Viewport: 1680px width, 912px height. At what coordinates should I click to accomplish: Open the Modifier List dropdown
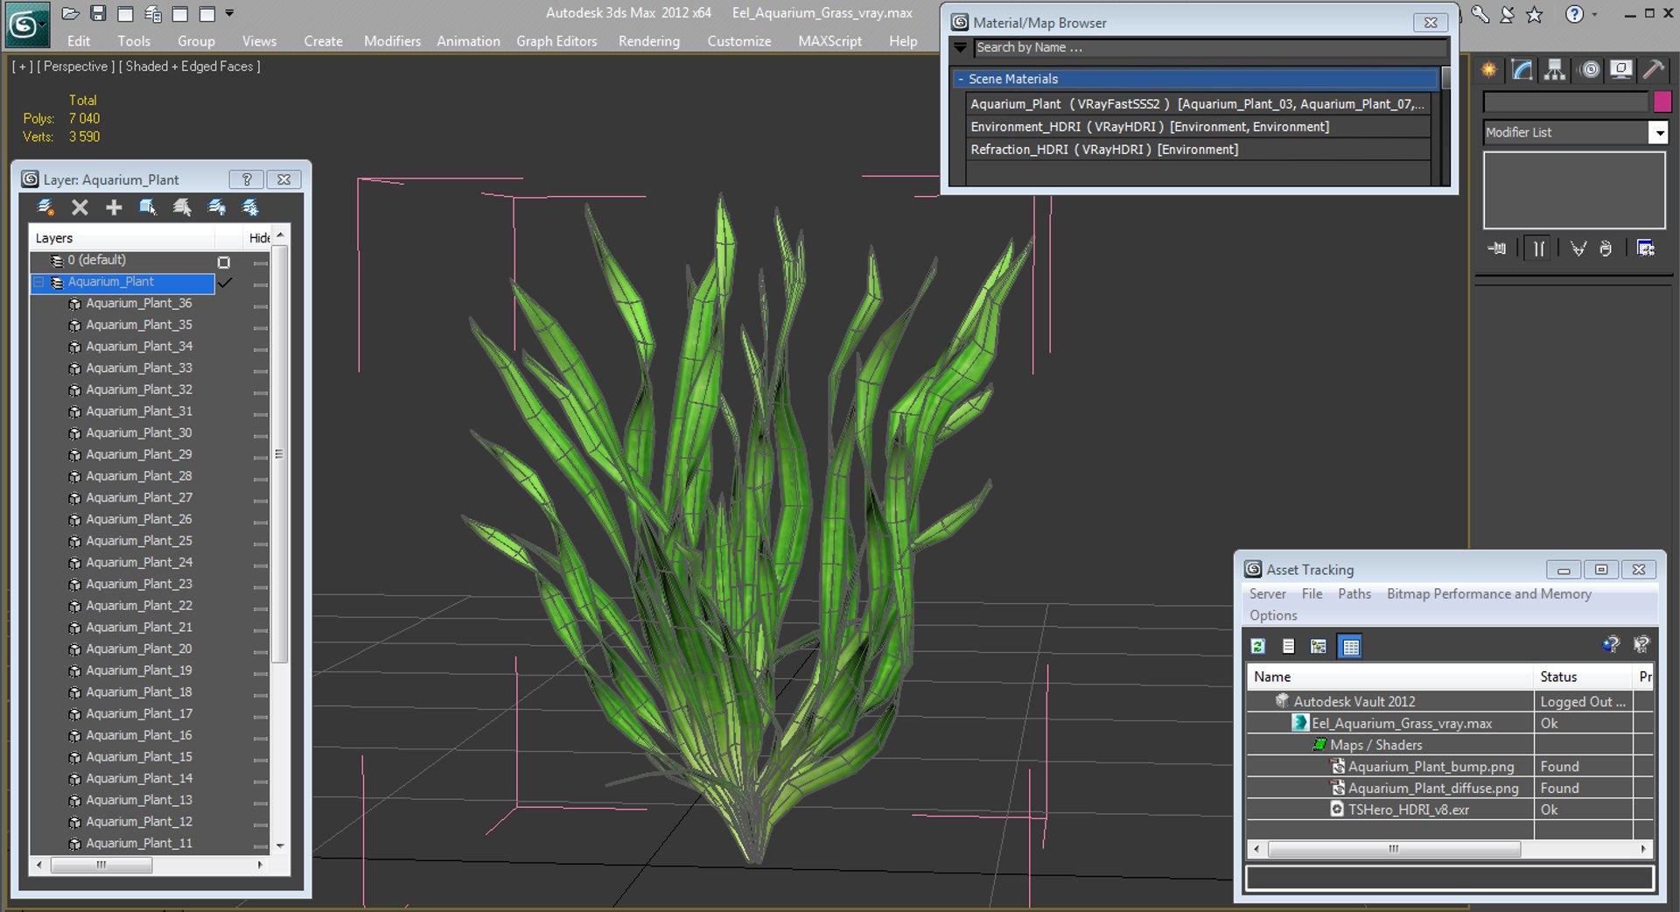[1658, 132]
